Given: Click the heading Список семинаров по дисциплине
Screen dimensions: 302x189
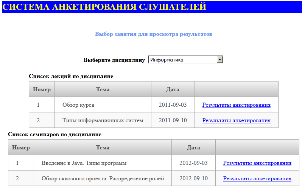Looking at the screenshot, I should tap(54, 134).
